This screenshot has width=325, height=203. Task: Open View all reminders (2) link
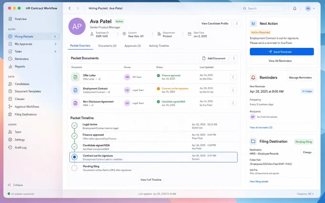pyautogui.click(x=261, y=128)
